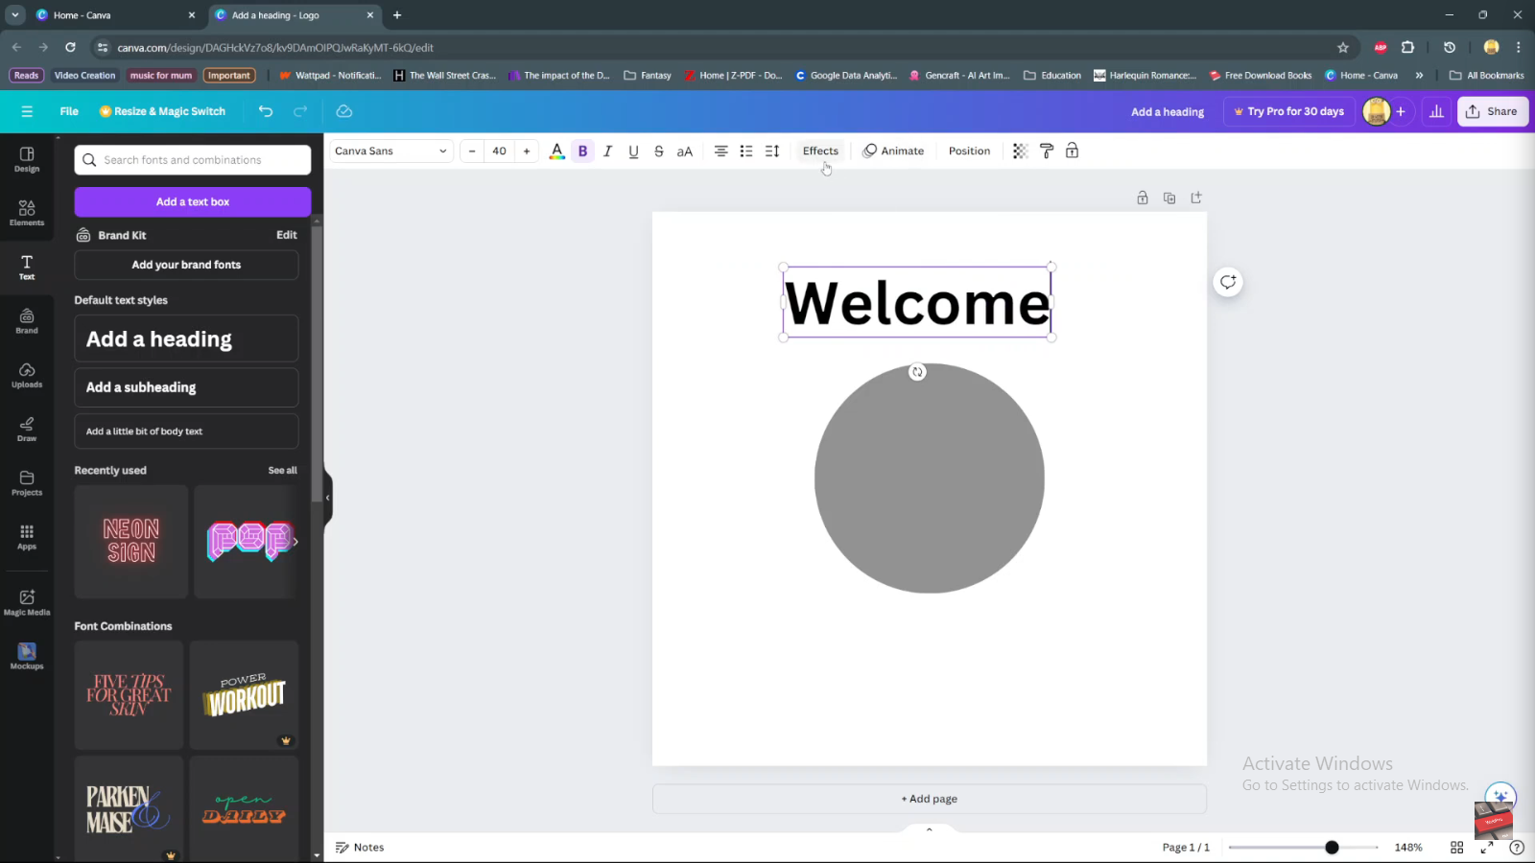The image size is (1535, 863).
Task: Open the Uploads panel
Action: [27, 375]
